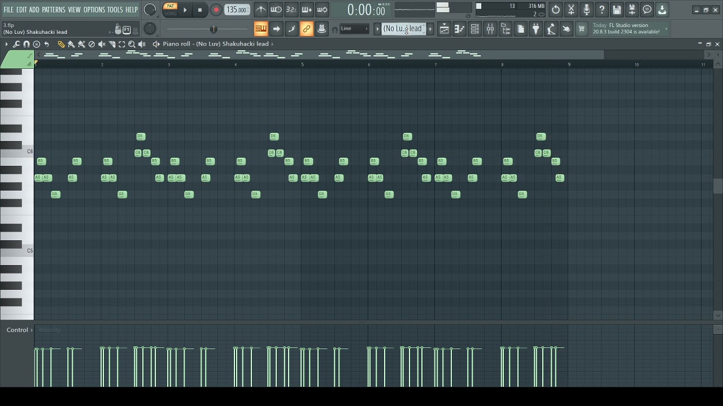Click the Stop button
This screenshot has height=406, width=723.
pyautogui.click(x=200, y=10)
